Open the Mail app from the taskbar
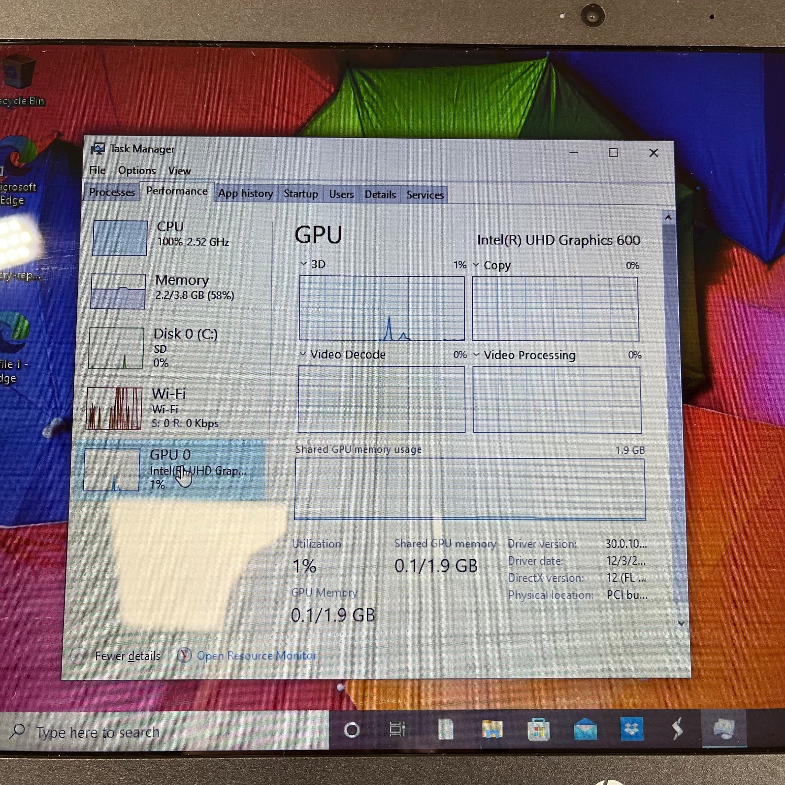785x785 pixels. (x=585, y=730)
